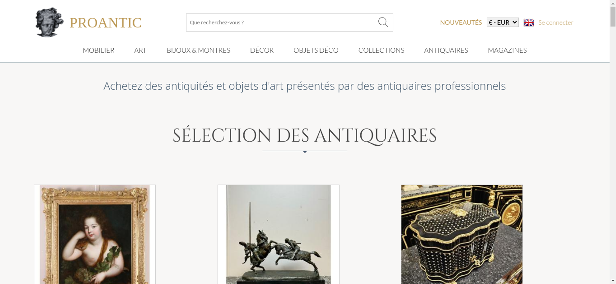Open the DÉCOR menu
The image size is (616, 284).
(262, 50)
